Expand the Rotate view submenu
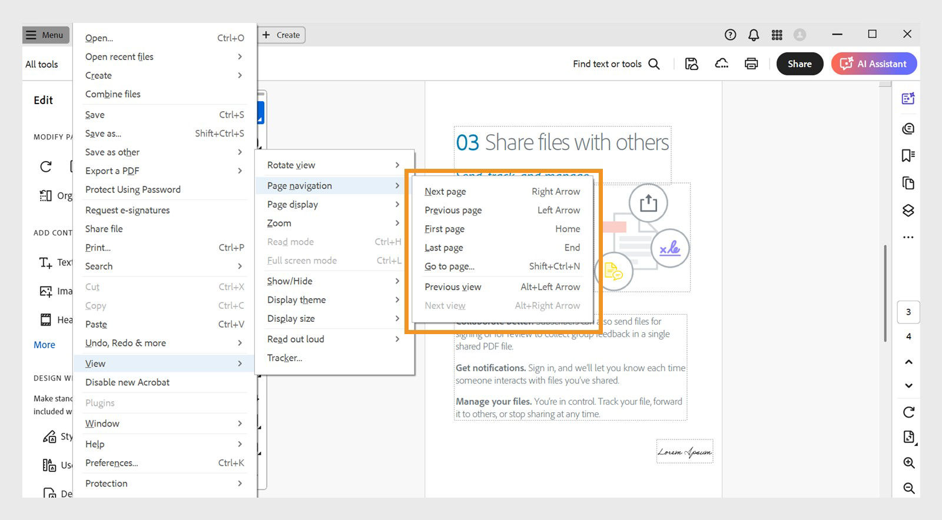 pyautogui.click(x=334, y=165)
